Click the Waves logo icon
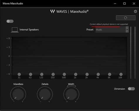Image resolution: width=139 pixels, height=111 pixels. pyautogui.click(x=52, y=11)
